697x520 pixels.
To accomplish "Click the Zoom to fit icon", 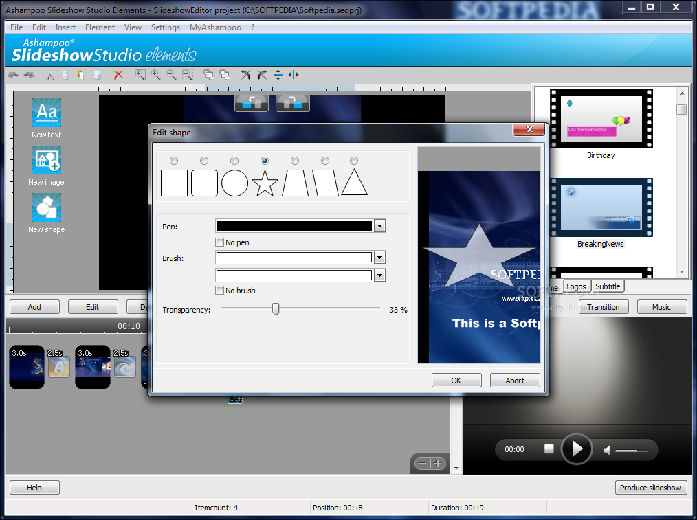I will tap(140, 75).
